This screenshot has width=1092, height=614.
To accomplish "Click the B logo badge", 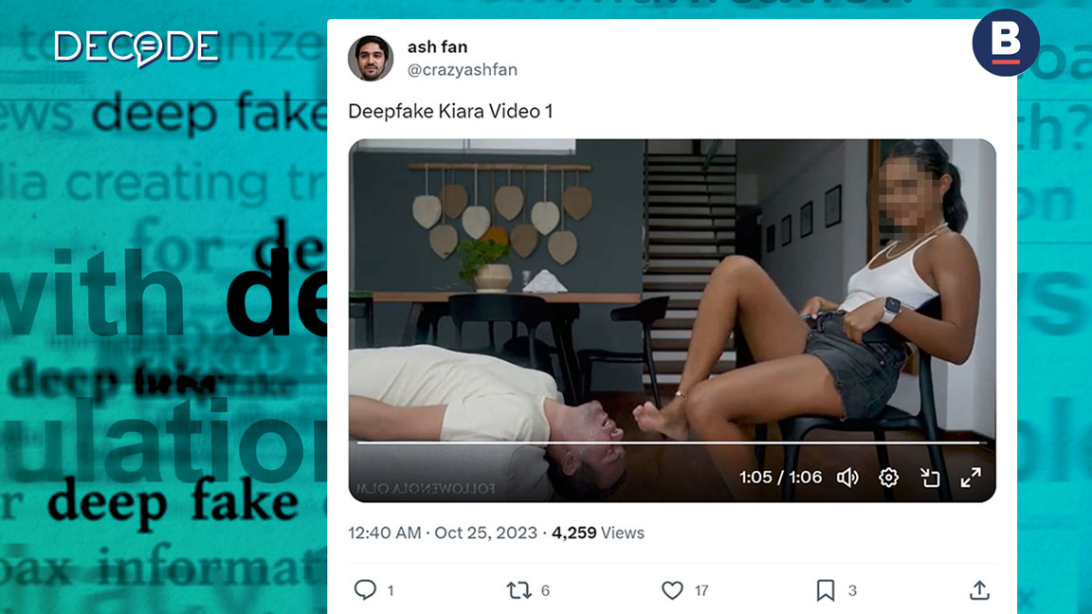I will pyautogui.click(x=1006, y=43).
